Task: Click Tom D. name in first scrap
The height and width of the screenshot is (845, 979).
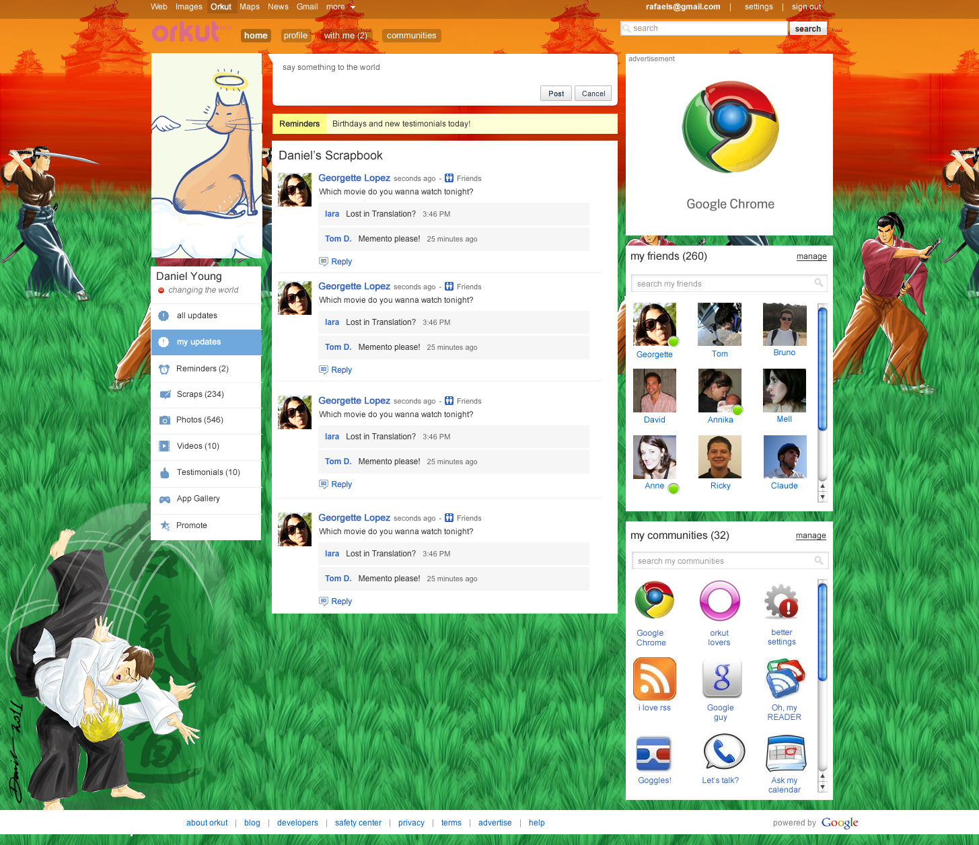Action: [x=338, y=239]
